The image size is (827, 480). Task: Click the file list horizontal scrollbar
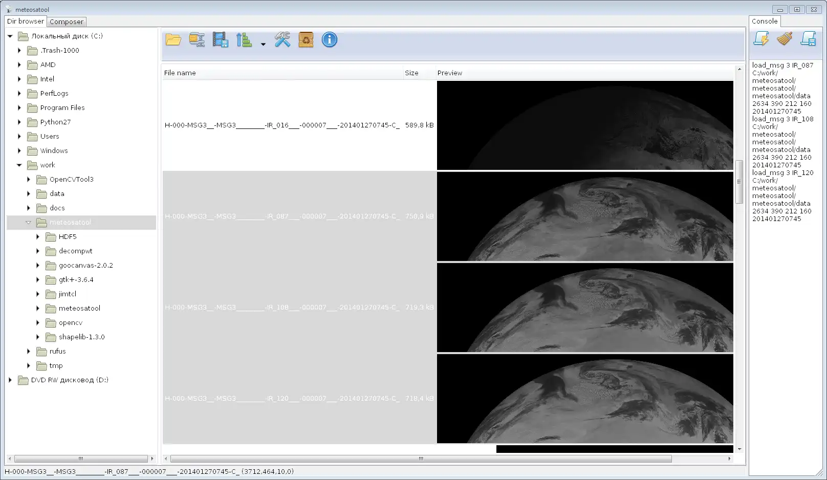tap(421, 459)
